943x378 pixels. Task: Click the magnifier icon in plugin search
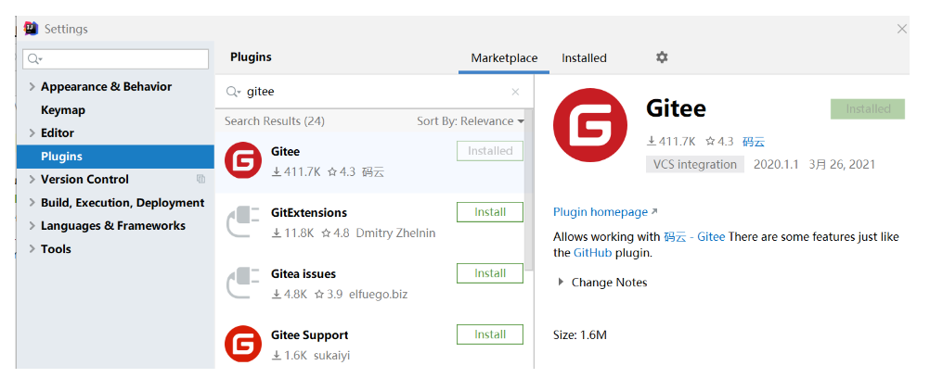pyautogui.click(x=233, y=92)
